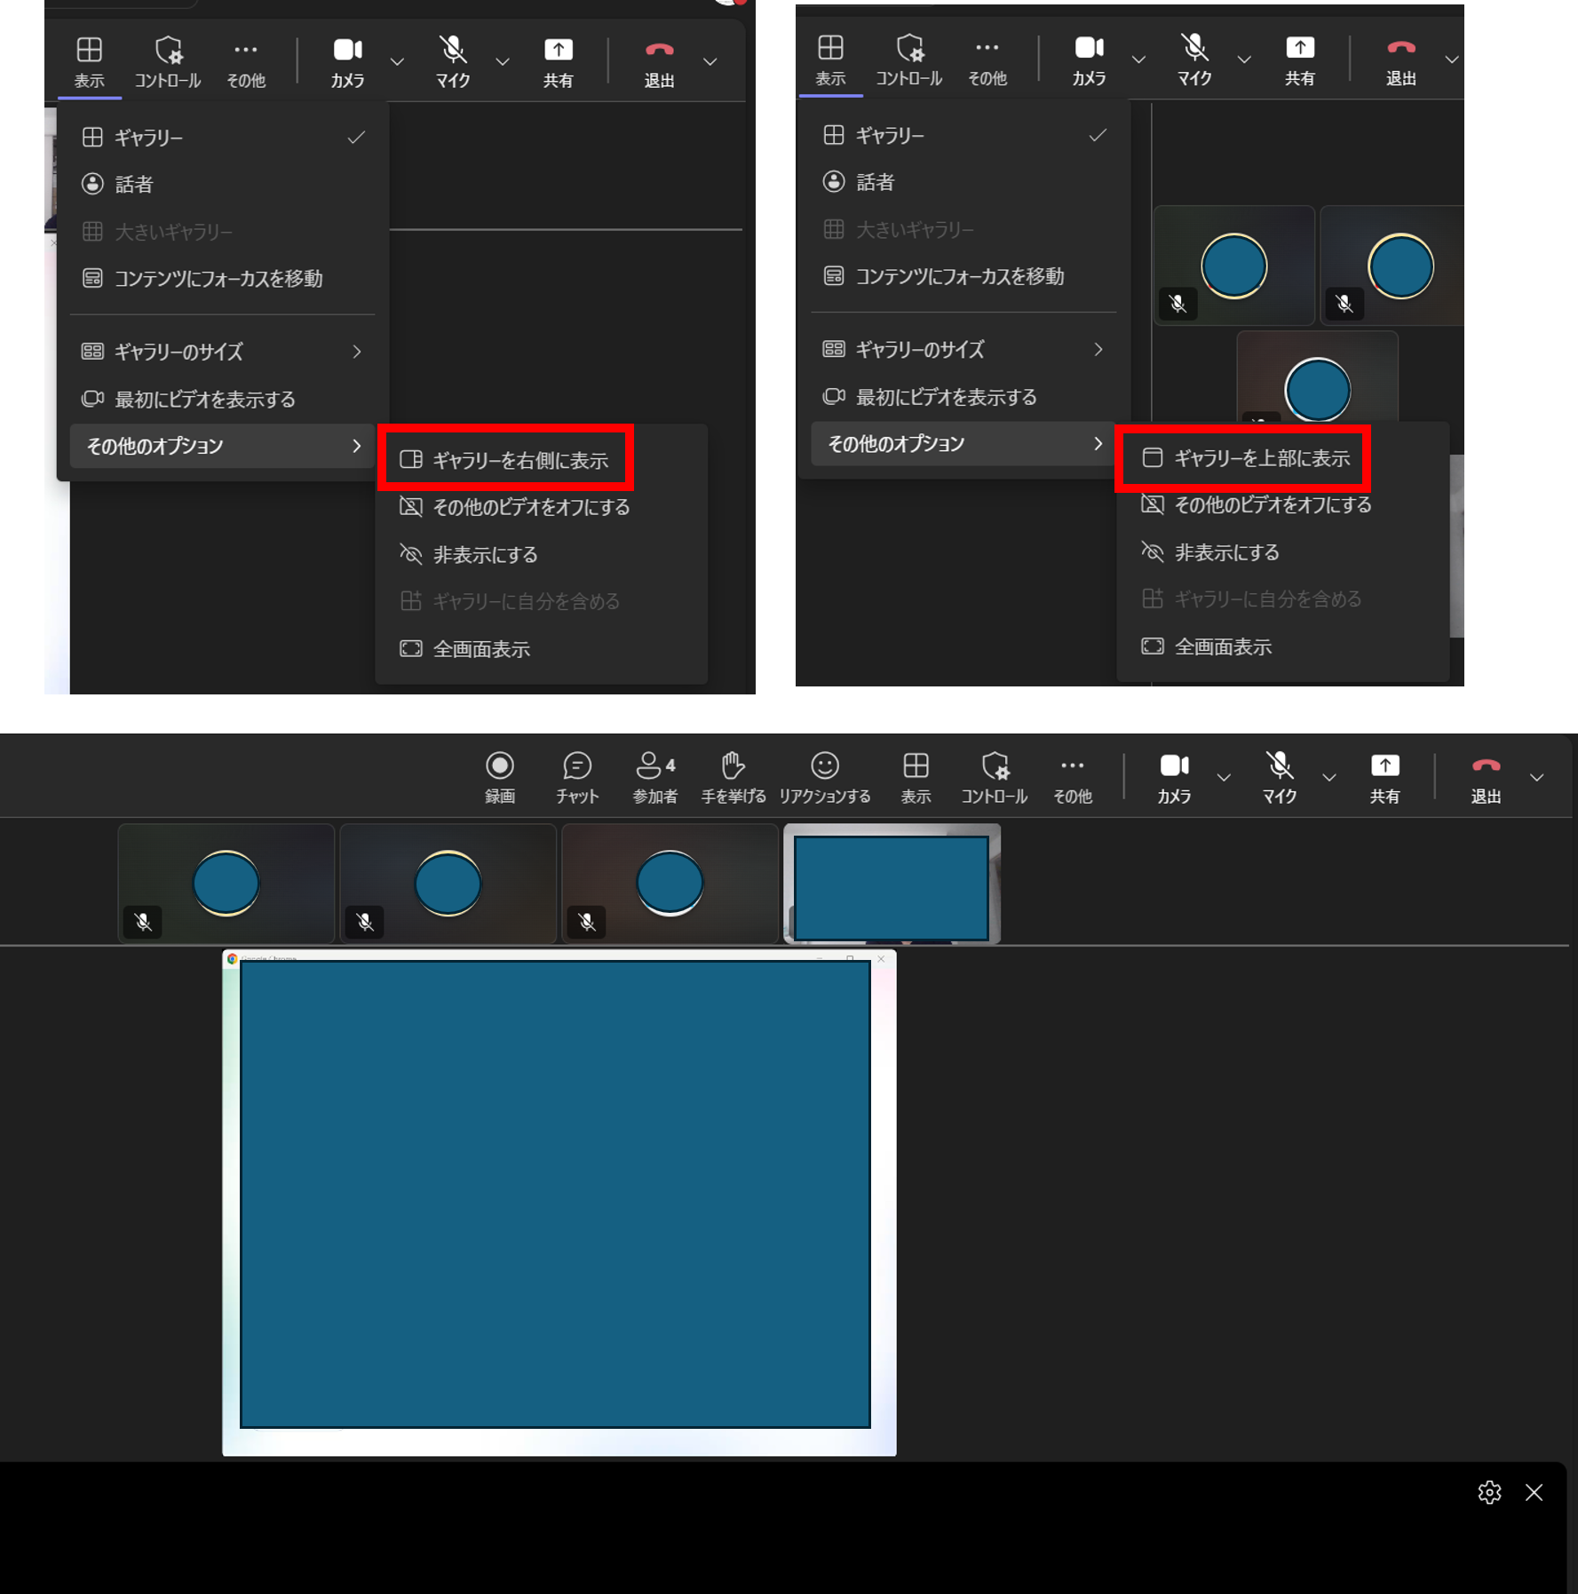Image resolution: width=1578 pixels, height=1594 pixels.
Task: Click 非表示にする in right submenu
Action: point(1282,552)
